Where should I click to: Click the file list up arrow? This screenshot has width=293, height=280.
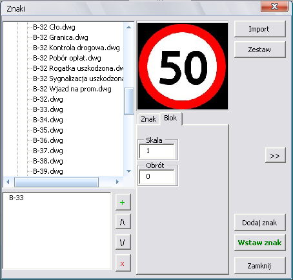128,27
